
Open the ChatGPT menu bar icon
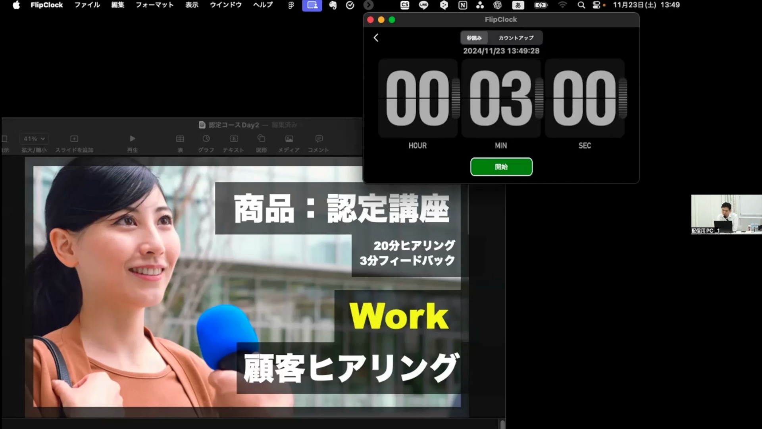coord(498,5)
